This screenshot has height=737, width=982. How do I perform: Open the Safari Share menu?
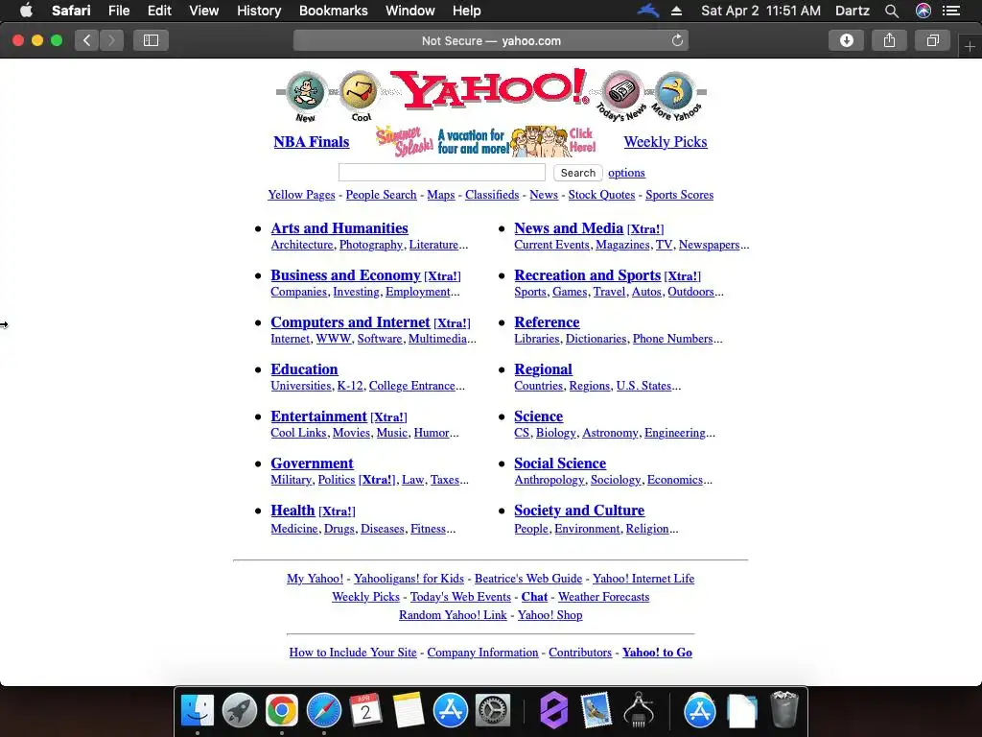pos(889,40)
